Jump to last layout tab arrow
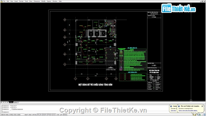Image resolution: width=206 pixels, height=116 pixels. point(7,102)
